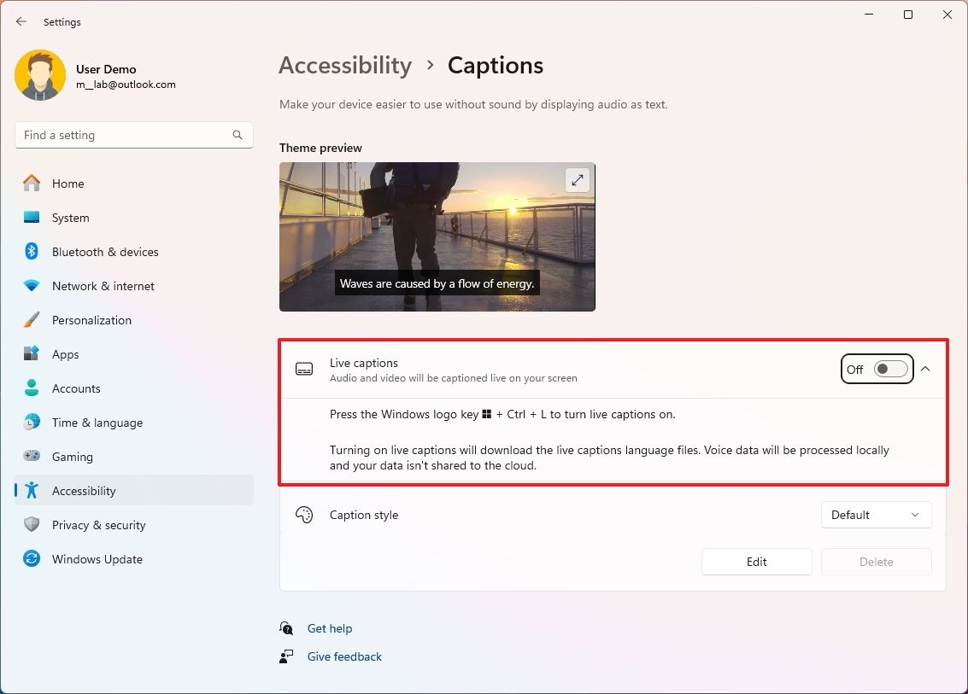The image size is (968, 694).
Task: Click the Privacy shield icon
Action: pyautogui.click(x=32, y=524)
